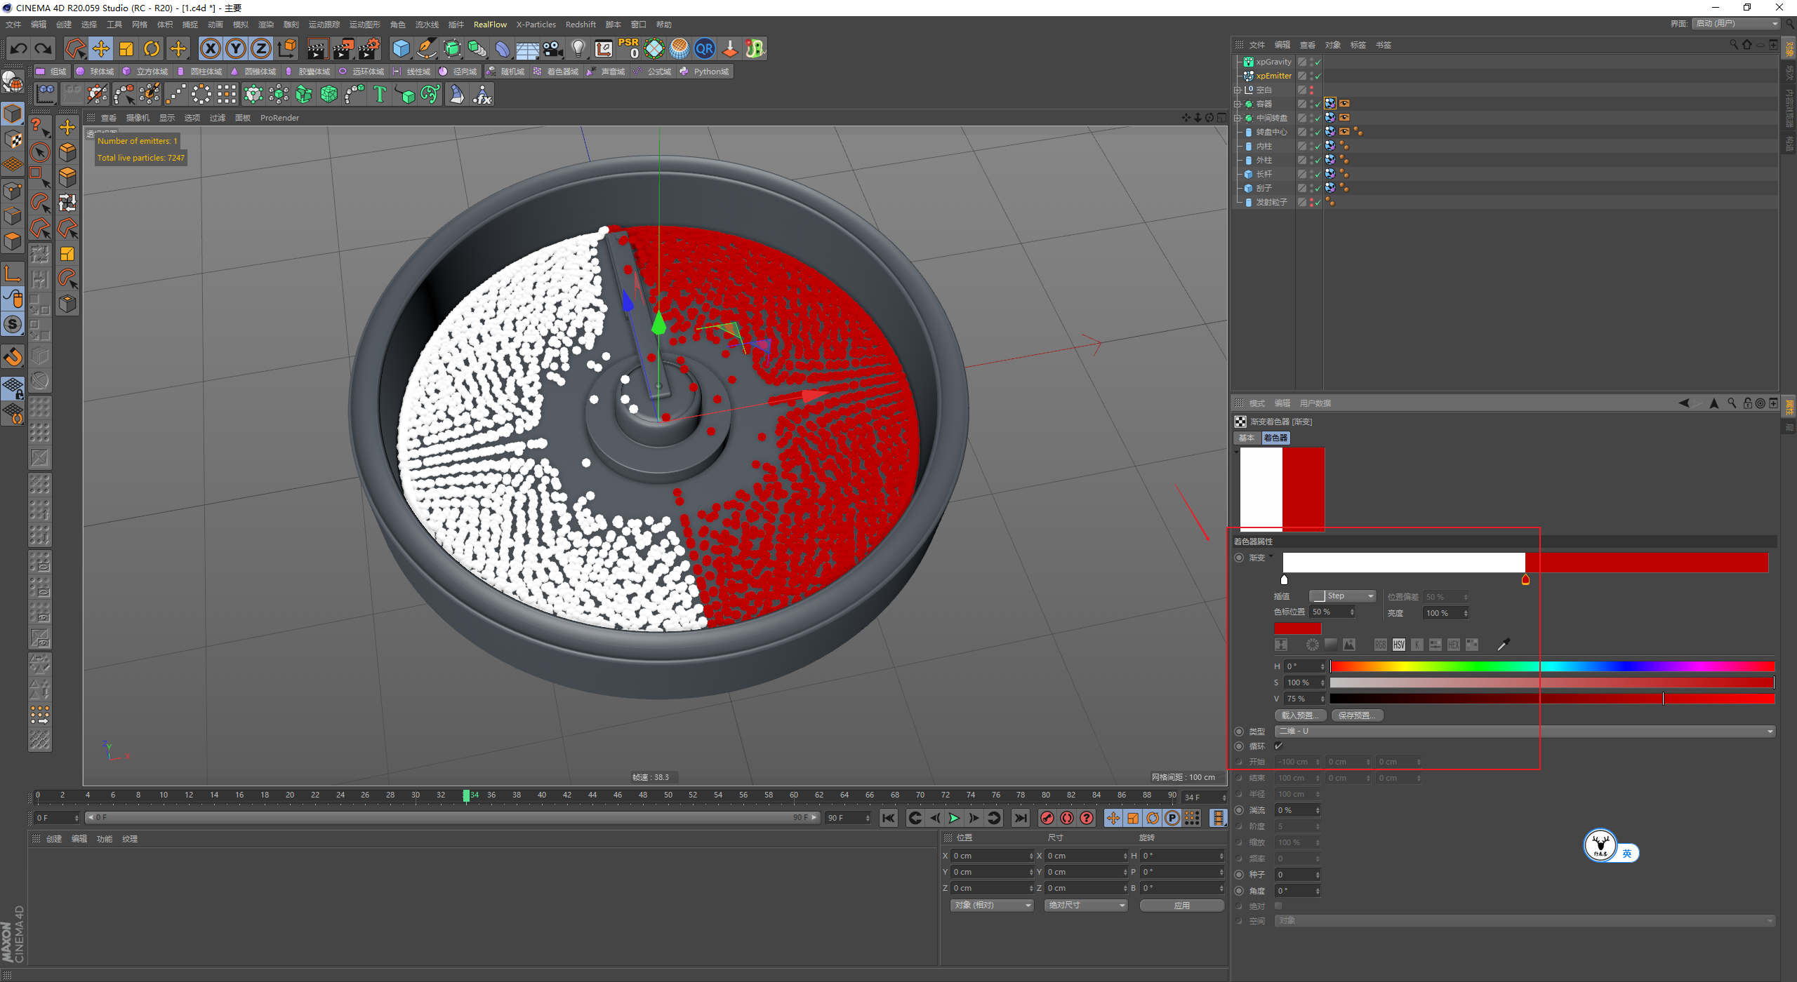Image resolution: width=1797 pixels, height=982 pixels.
Task: Switch color mode to RGB
Action: coord(1380,645)
